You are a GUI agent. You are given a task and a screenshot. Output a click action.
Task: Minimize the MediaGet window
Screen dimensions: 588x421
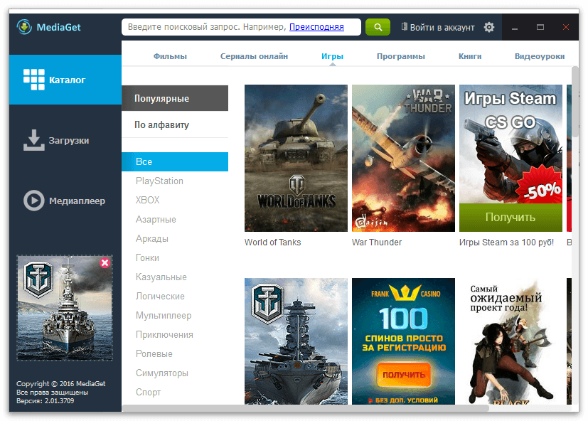tap(515, 28)
